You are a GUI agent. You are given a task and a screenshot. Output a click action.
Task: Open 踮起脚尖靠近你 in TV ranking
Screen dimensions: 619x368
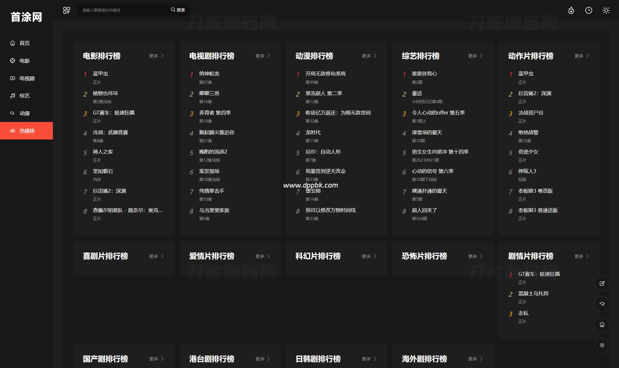click(x=217, y=133)
